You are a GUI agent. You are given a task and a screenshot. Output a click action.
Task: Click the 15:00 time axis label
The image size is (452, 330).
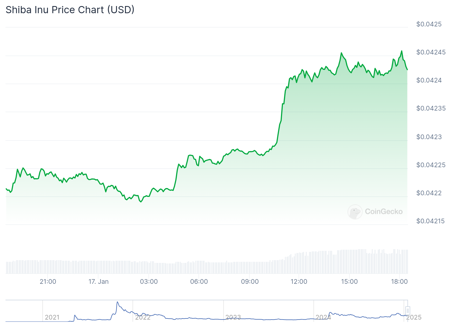pyautogui.click(x=349, y=282)
